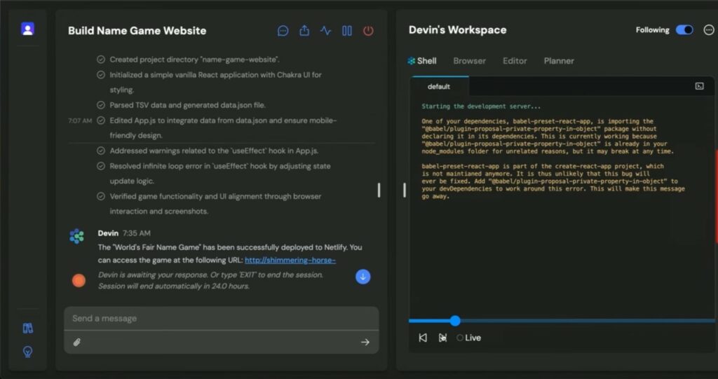Click the step playback icon beside skip-back

(442, 338)
